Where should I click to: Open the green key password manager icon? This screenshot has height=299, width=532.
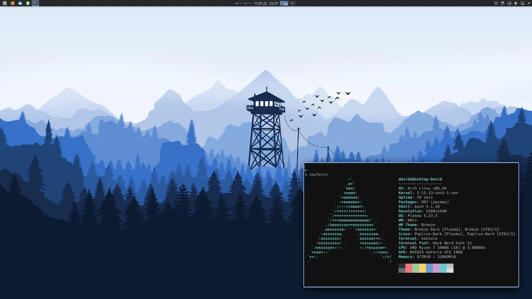(x=28, y=3)
